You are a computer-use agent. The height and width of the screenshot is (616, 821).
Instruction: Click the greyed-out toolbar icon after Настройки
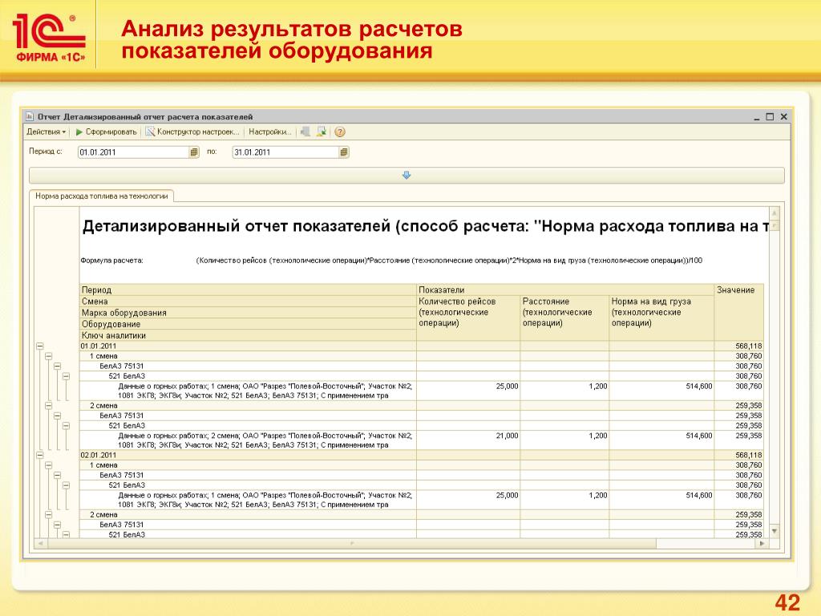click(x=305, y=132)
